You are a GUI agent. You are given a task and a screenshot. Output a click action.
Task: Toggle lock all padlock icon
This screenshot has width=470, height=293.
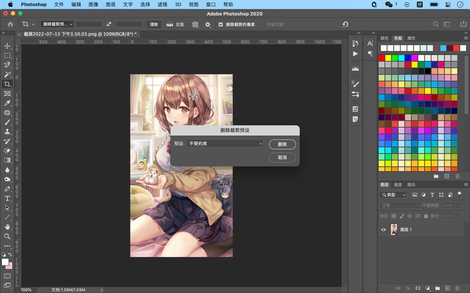[x=426, y=216]
